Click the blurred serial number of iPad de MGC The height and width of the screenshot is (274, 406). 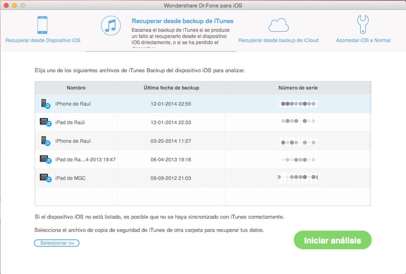pyautogui.click(x=298, y=177)
